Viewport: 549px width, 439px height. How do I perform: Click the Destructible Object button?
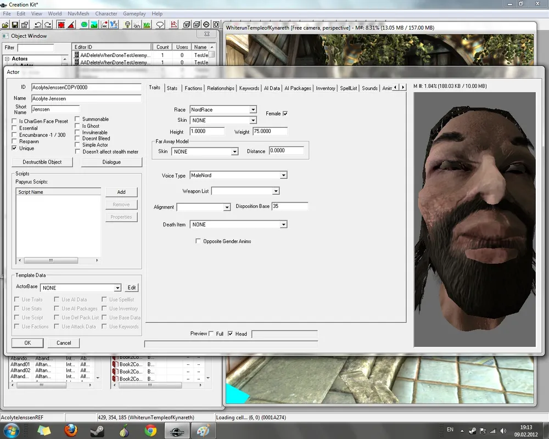[x=42, y=162]
